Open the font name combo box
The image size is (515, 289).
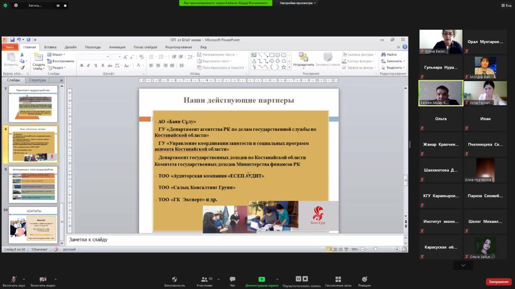[x=94, y=57]
